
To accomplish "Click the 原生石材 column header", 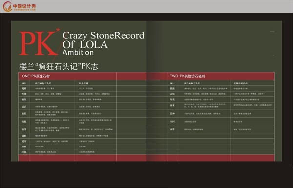I will tap(84, 83).
